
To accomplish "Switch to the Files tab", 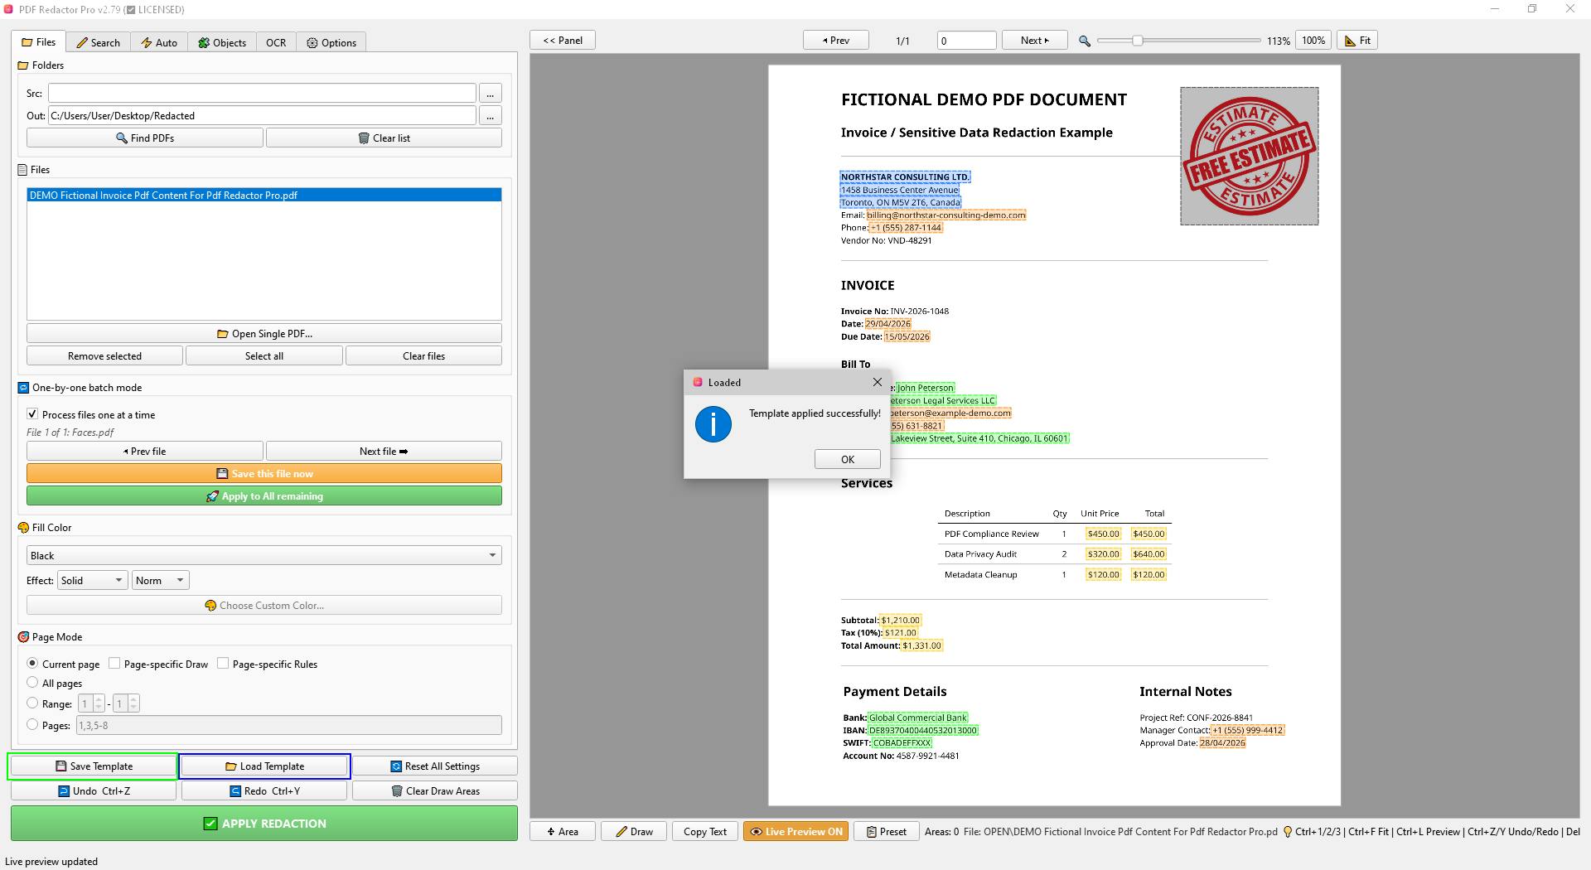I will tap(39, 42).
